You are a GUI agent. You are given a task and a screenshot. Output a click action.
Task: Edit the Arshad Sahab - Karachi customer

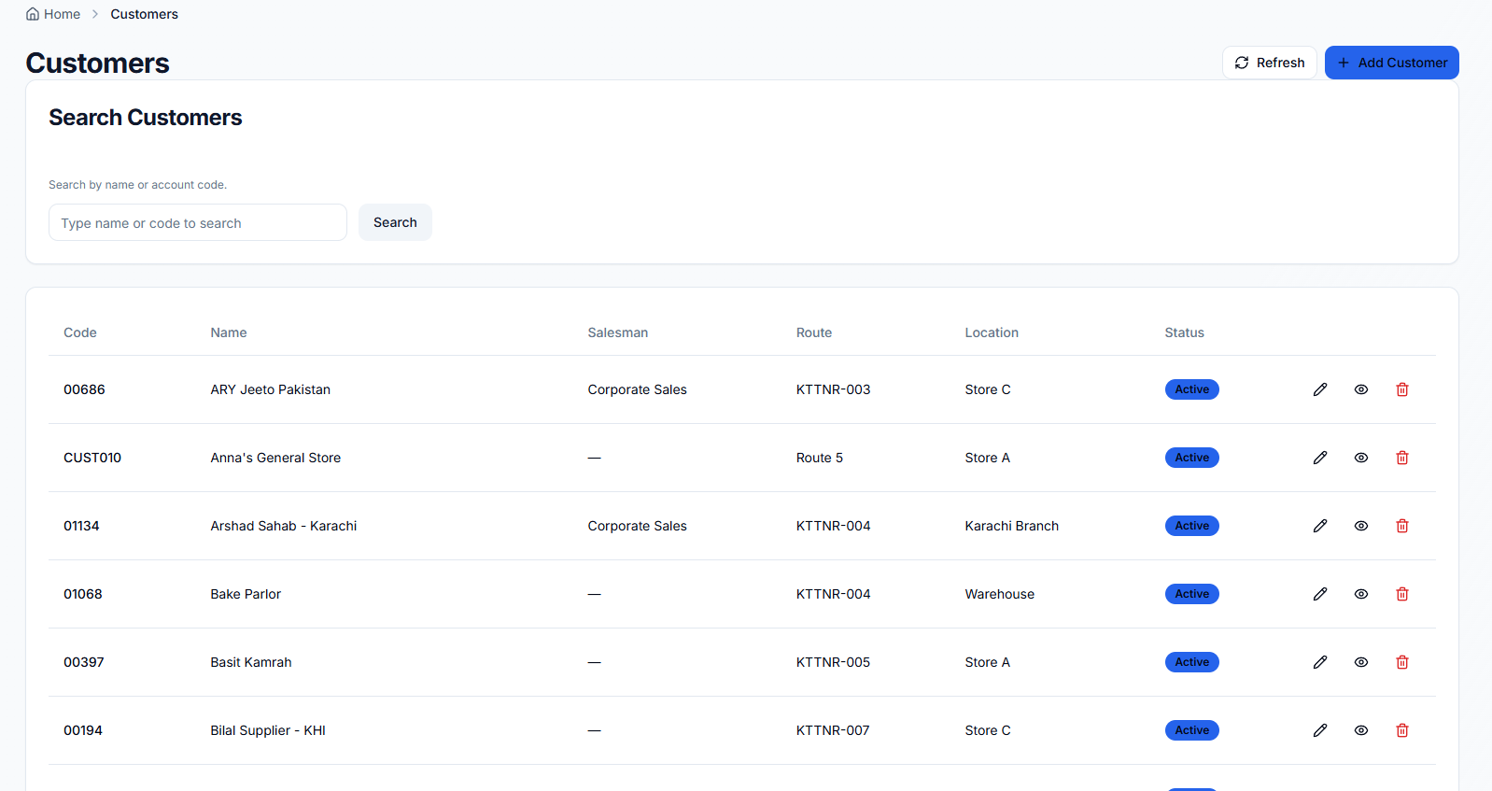point(1319,526)
